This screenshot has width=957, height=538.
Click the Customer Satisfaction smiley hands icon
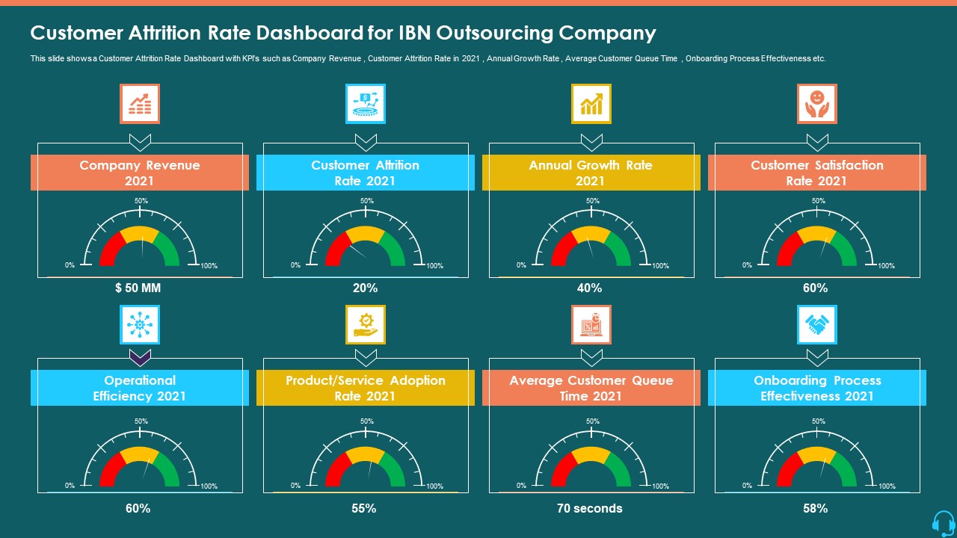(x=817, y=103)
